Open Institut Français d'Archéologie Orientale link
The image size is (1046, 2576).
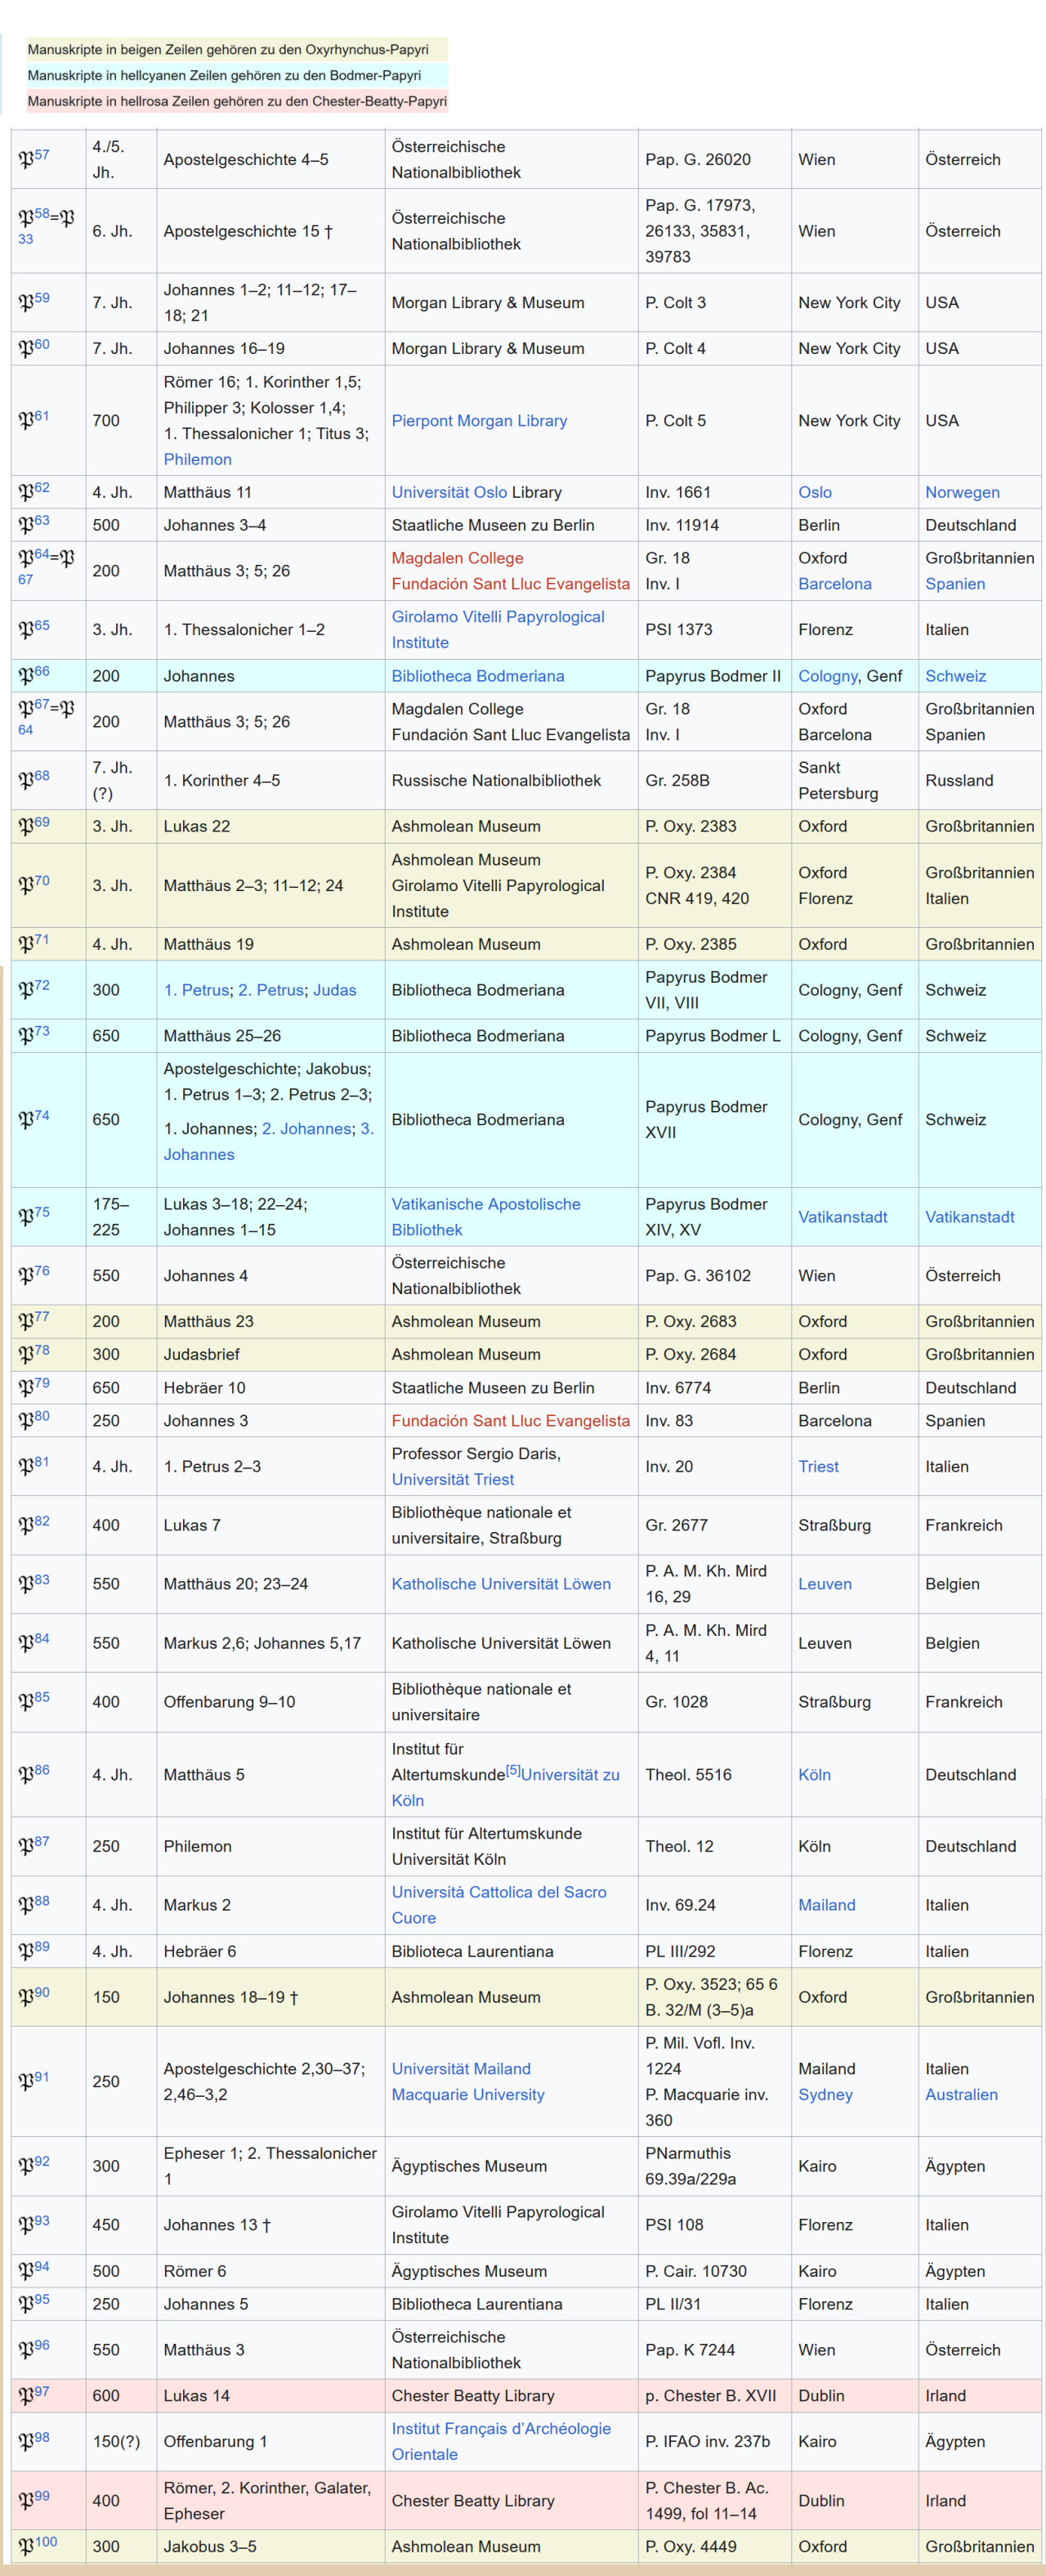[501, 2442]
